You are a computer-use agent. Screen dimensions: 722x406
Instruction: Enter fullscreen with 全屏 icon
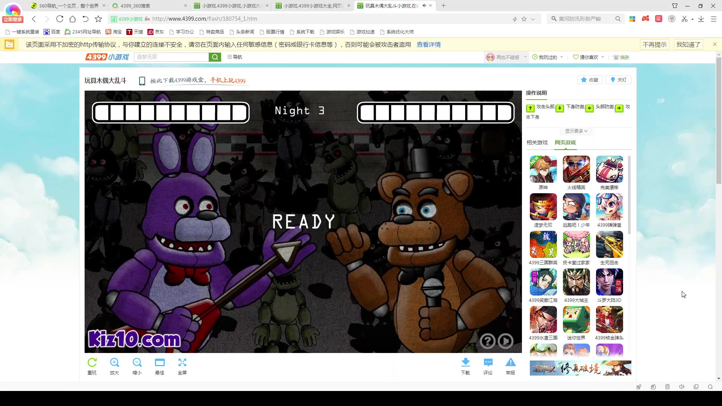182,362
